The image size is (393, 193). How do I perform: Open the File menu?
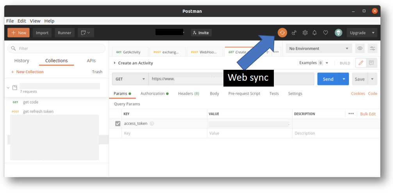10,21
